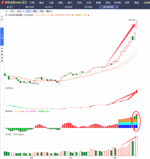Select 月线 period button
The image size is (150, 159).
(42, 11)
